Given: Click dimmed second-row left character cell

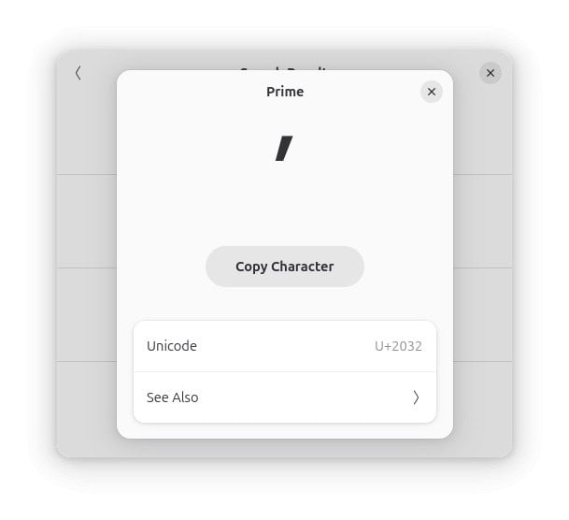Looking at the screenshot, I should tap(86, 221).
